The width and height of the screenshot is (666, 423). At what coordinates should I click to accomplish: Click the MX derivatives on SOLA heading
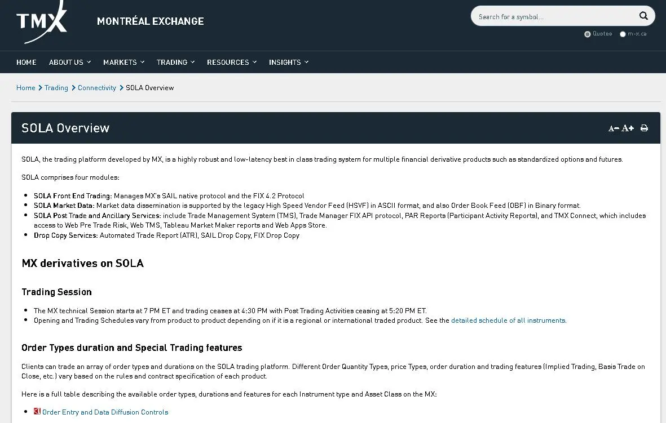click(x=82, y=264)
